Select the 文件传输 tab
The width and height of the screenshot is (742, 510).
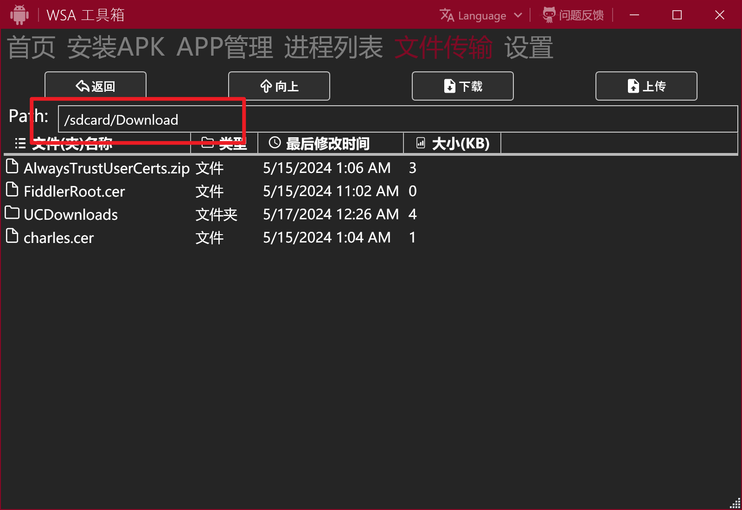[443, 47]
